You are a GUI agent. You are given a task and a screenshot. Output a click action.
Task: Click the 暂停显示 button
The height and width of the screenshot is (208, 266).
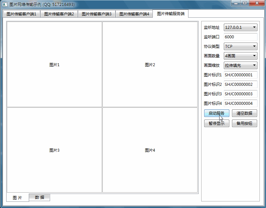[217, 123]
